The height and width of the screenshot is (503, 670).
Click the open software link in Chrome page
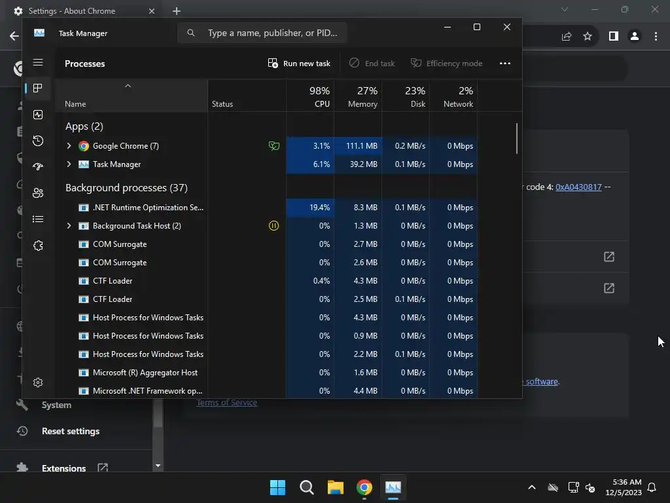pyautogui.click(x=541, y=382)
